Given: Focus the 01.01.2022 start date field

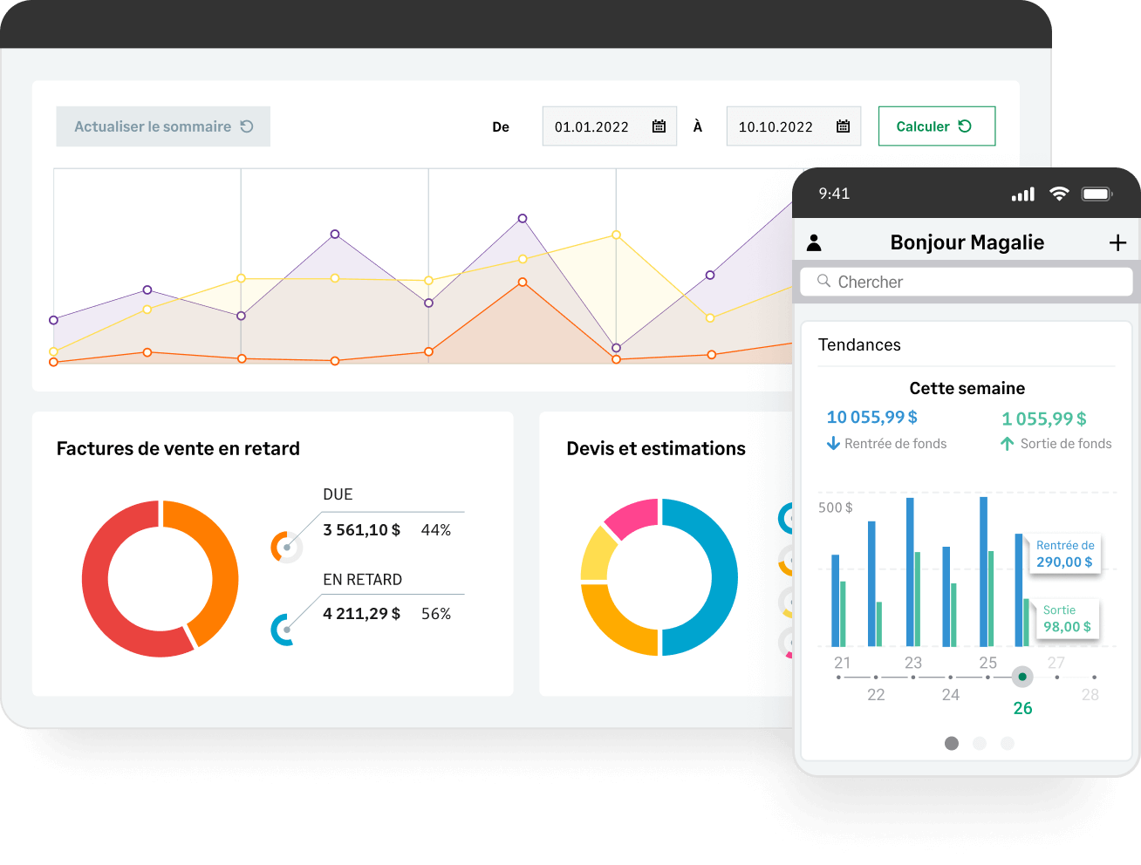Looking at the screenshot, I should pyautogui.click(x=610, y=126).
